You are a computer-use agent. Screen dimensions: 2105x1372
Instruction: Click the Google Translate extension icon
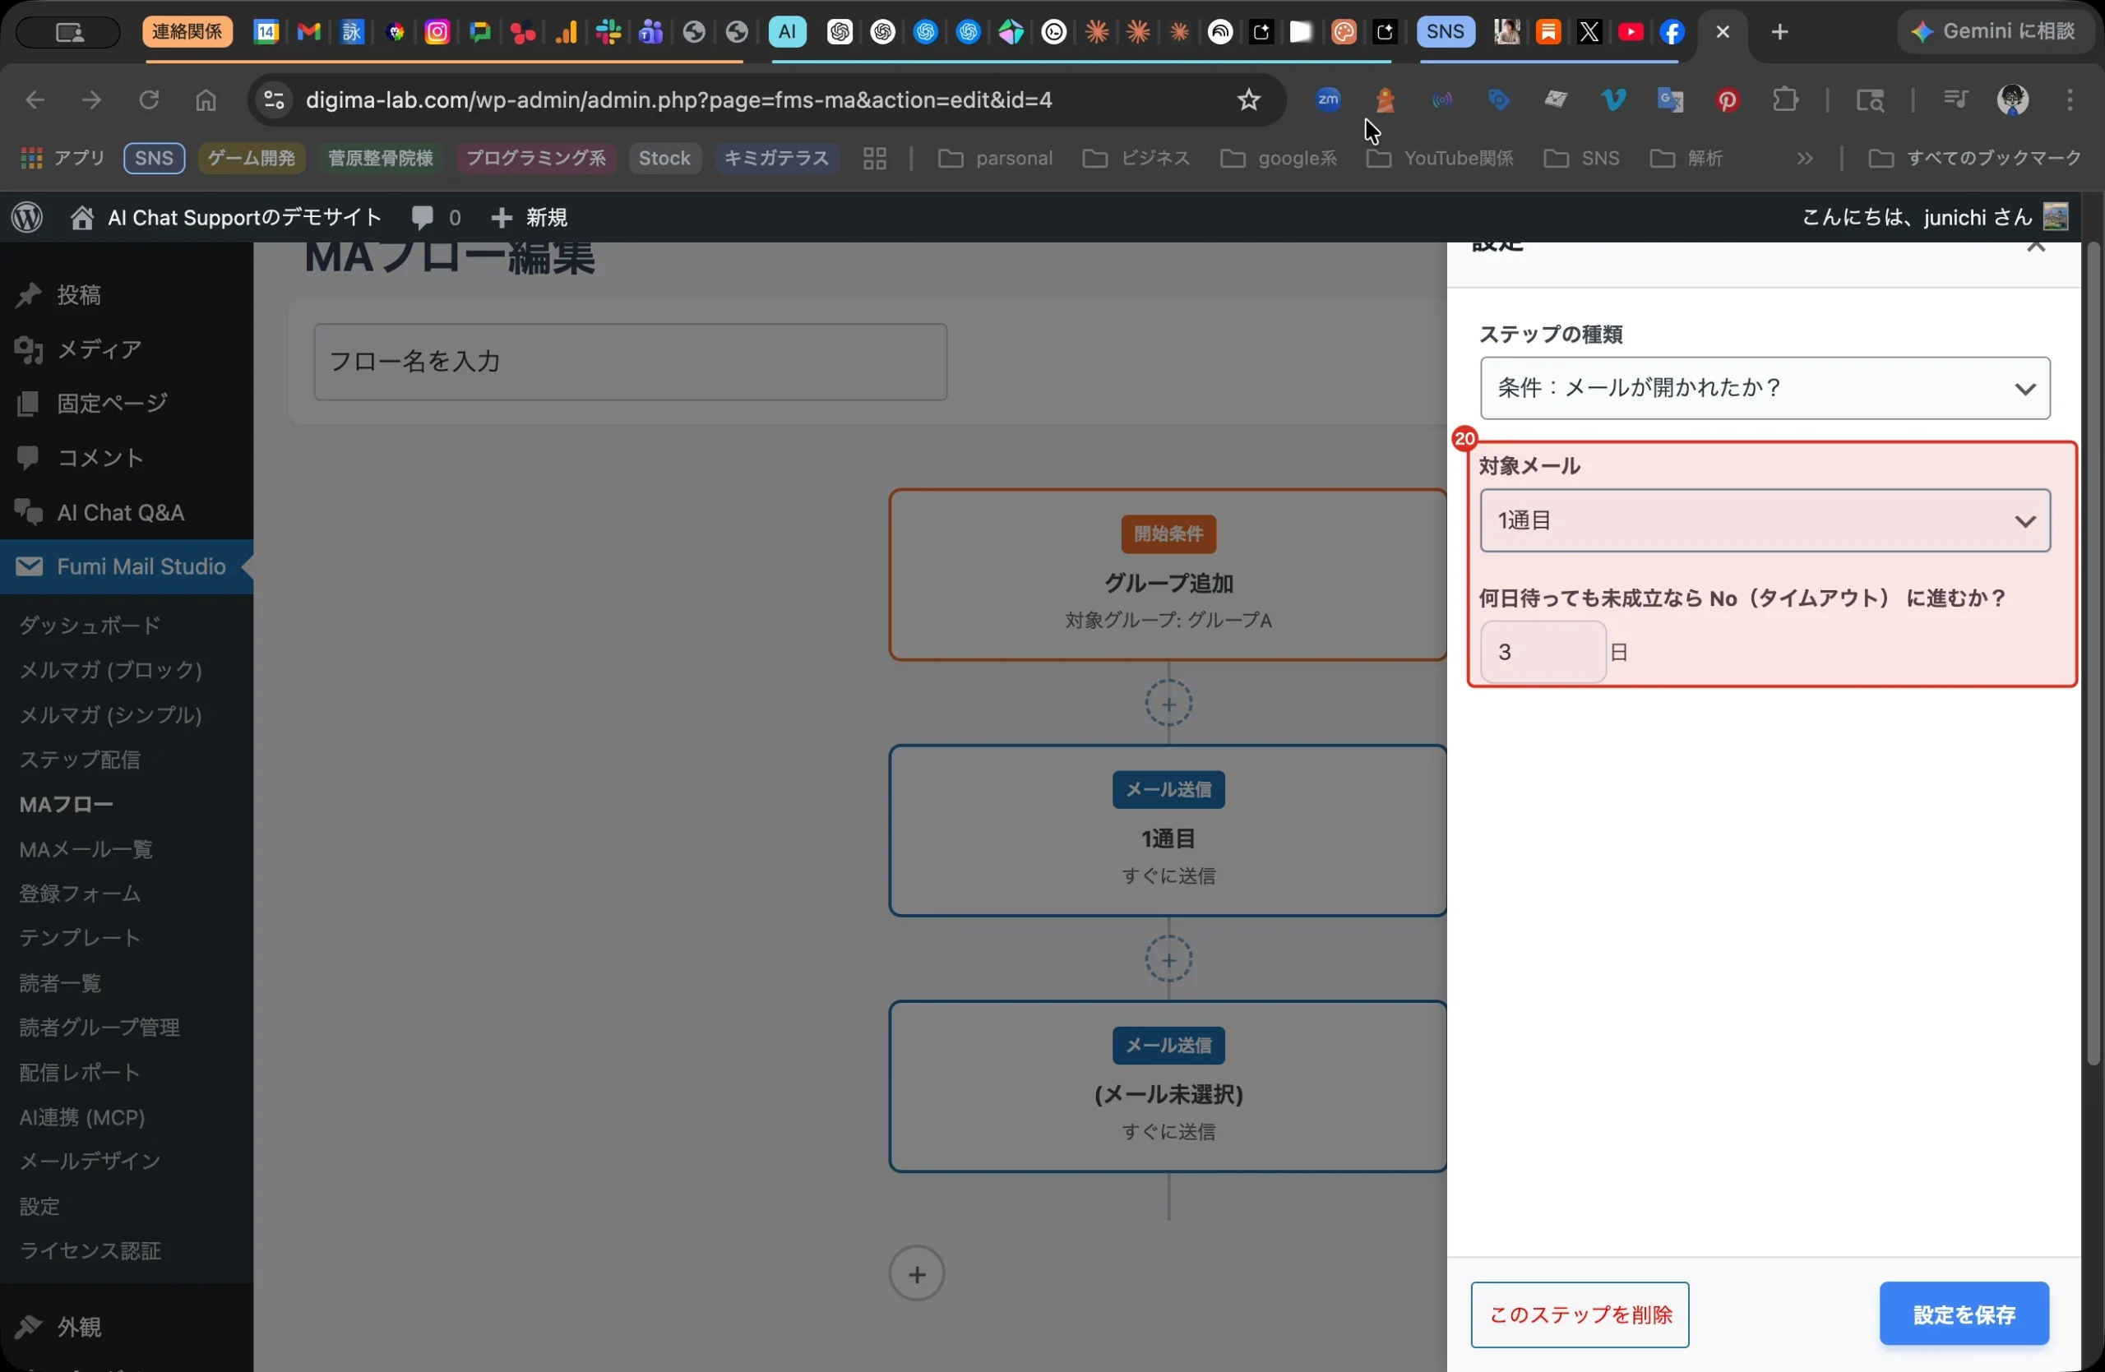1670,100
